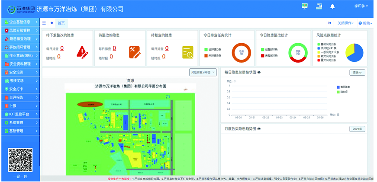Click the 上报 sidebar icon
Image resolution: width=377 pixels, height=182 pixels.
point(6,106)
